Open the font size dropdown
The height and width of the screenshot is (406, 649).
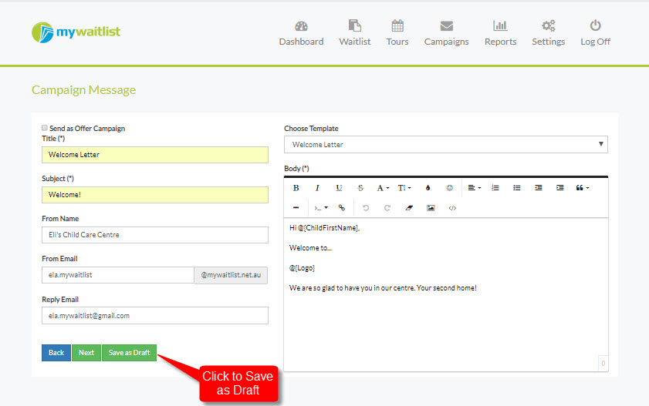click(x=404, y=188)
